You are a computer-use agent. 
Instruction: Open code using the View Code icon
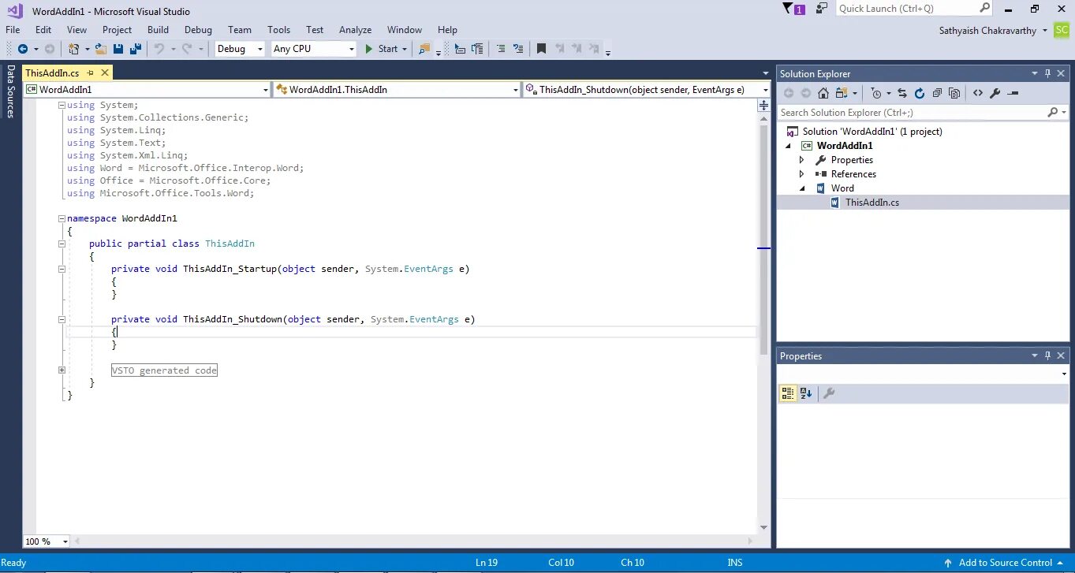coord(978,93)
